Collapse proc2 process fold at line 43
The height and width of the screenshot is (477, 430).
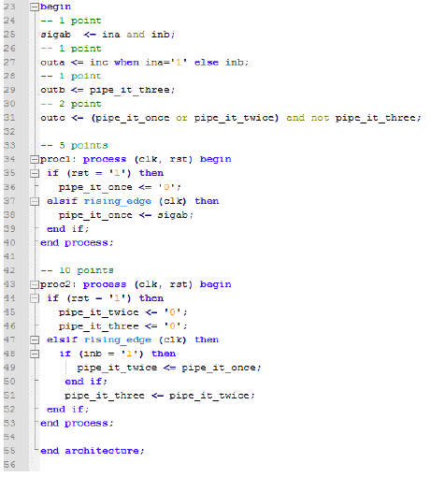[x=35, y=284]
